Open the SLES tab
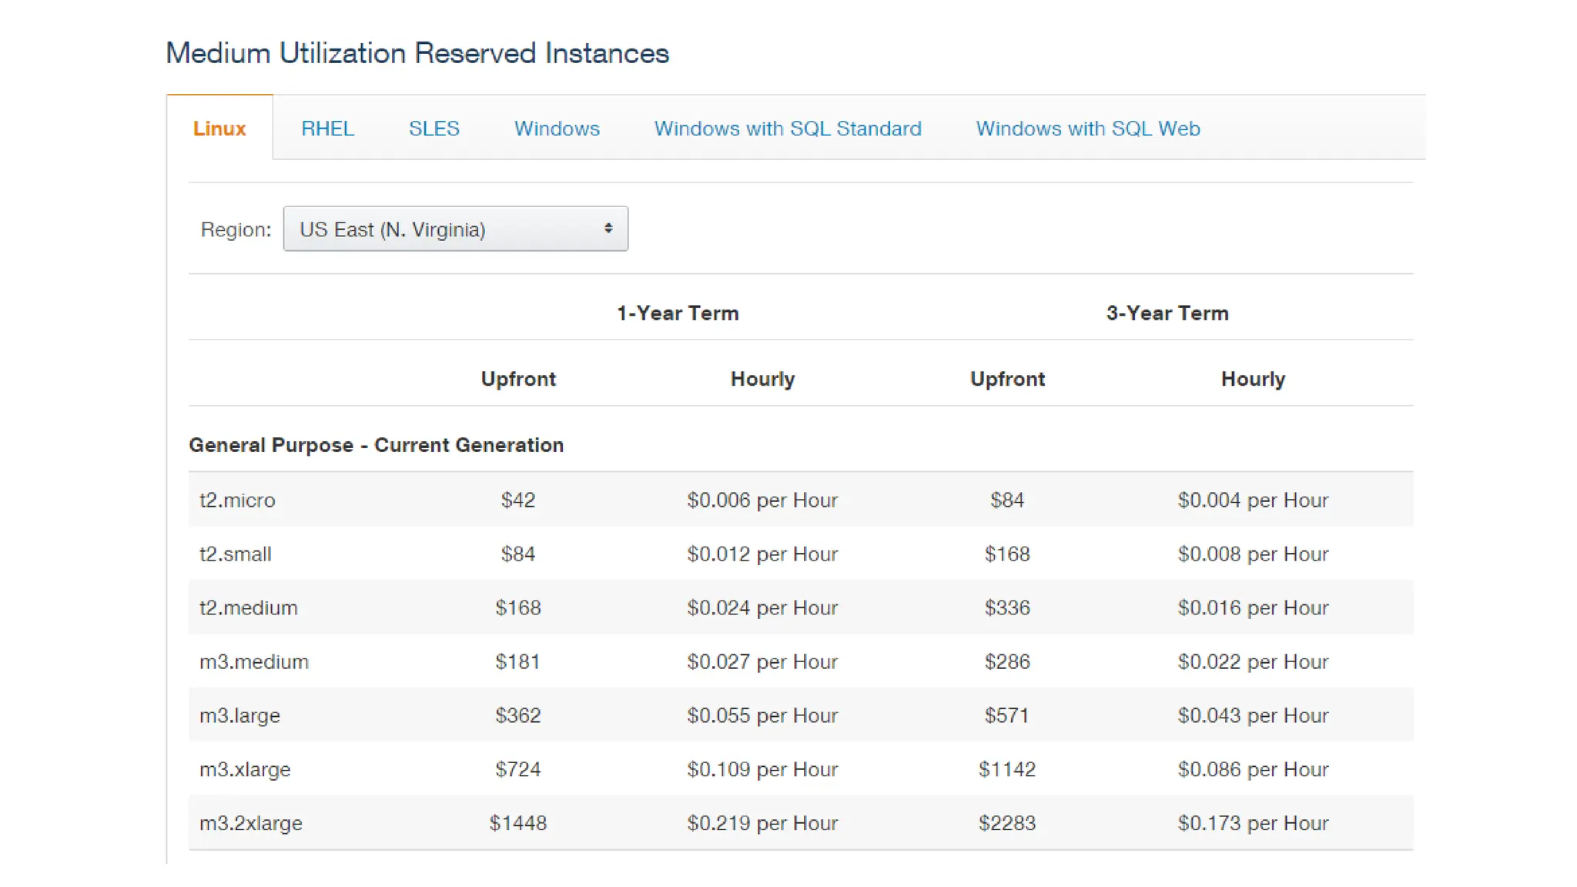 point(434,129)
